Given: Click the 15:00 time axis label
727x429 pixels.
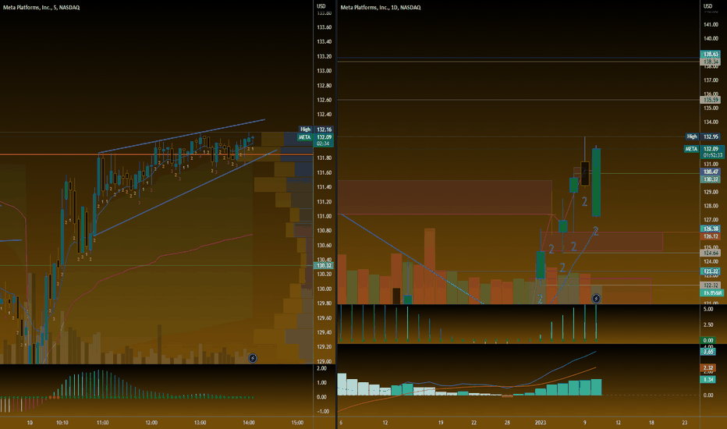Looking at the screenshot, I should tap(297, 423).
